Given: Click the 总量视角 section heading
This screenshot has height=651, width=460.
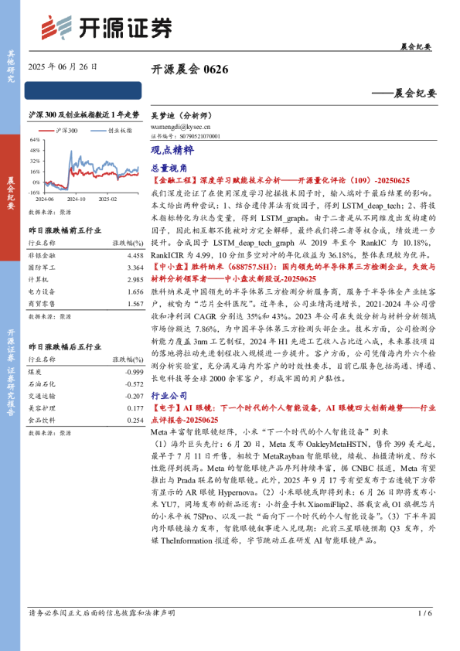Looking at the screenshot, I should tap(169, 168).
